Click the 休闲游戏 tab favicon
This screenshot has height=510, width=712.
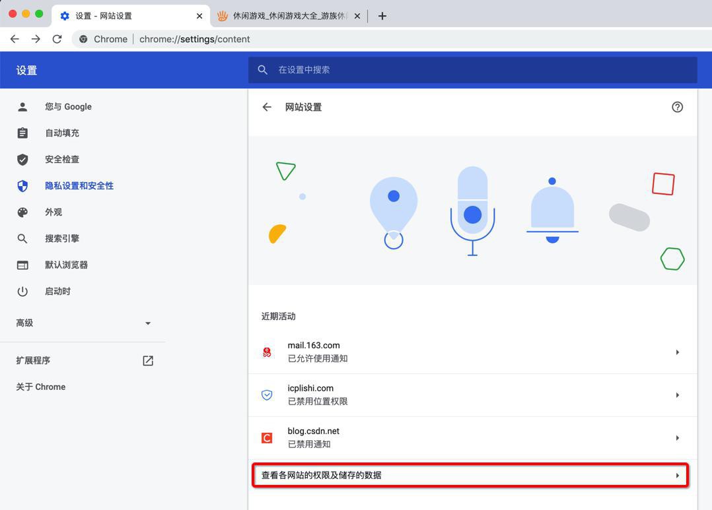click(x=222, y=16)
